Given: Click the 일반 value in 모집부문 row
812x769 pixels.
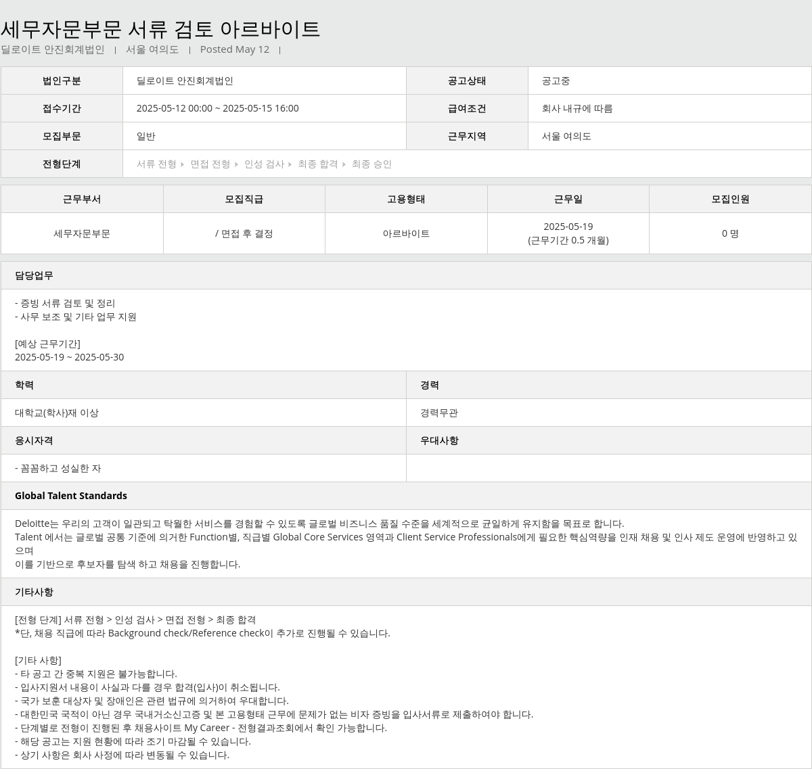Looking at the screenshot, I should (x=146, y=136).
